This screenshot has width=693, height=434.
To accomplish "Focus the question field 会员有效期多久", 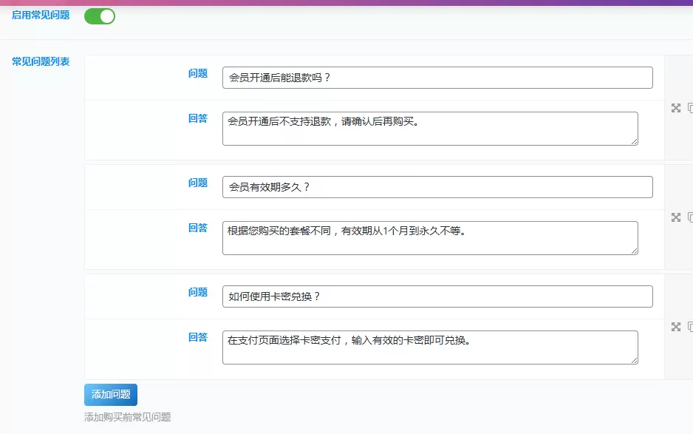I will (437, 187).
